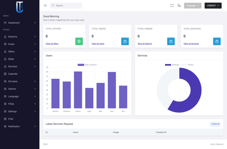Click the blue bag icon in Total Users

(x=125, y=41)
